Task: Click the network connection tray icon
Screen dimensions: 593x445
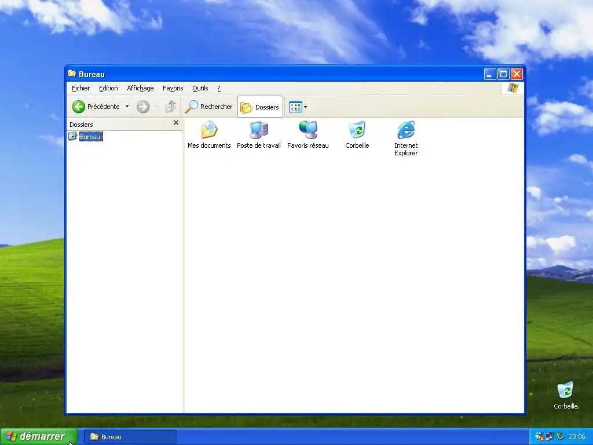Action: (x=550, y=437)
